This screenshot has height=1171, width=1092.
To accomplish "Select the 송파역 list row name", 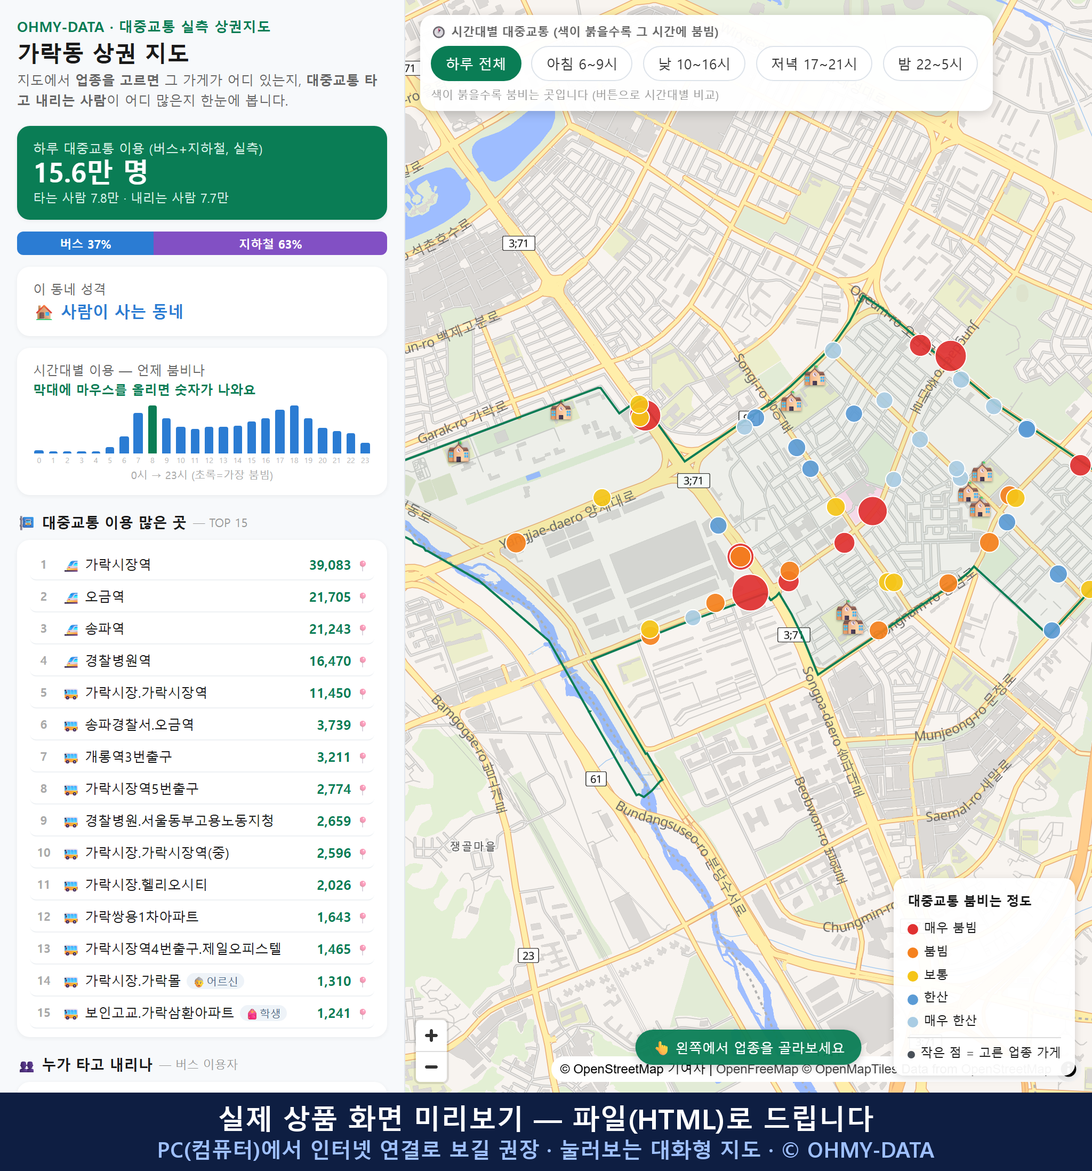I will pyautogui.click(x=105, y=629).
